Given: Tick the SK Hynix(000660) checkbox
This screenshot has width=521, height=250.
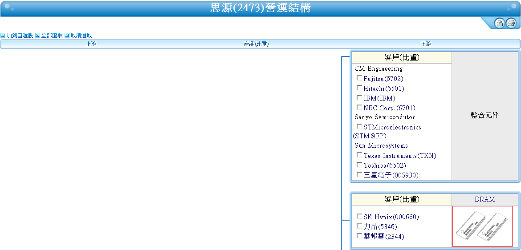Looking at the screenshot, I should 359,217.
